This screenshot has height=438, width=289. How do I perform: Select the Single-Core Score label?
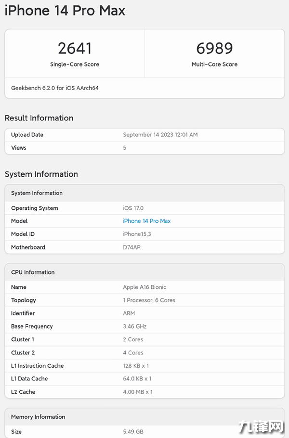[75, 64]
